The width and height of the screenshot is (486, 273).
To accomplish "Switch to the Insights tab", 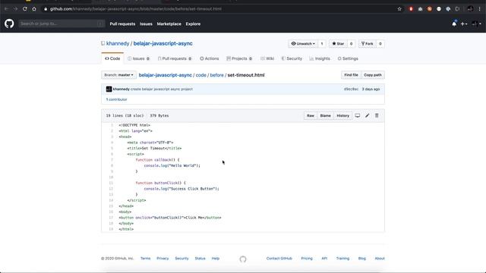I will click(320, 58).
